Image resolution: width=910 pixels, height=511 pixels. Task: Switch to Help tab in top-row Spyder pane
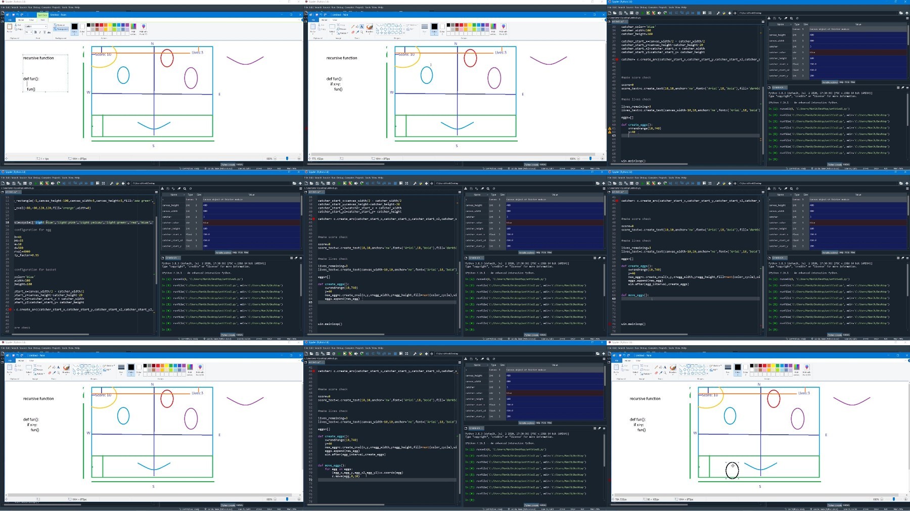click(x=841, y=82)
